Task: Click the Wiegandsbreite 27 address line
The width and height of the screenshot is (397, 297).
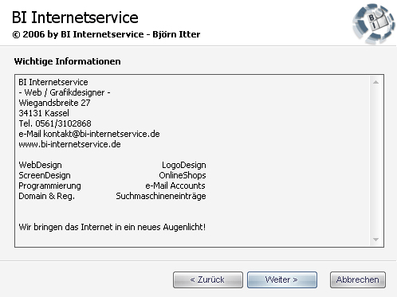Action: point(54,103)
